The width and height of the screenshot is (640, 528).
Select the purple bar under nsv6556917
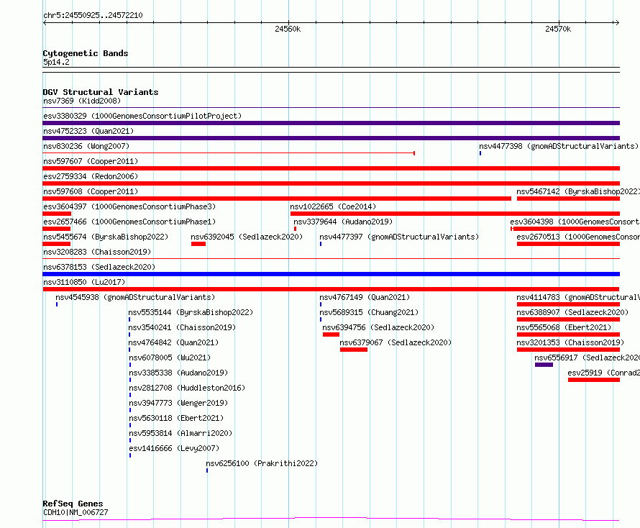[544, 365]
